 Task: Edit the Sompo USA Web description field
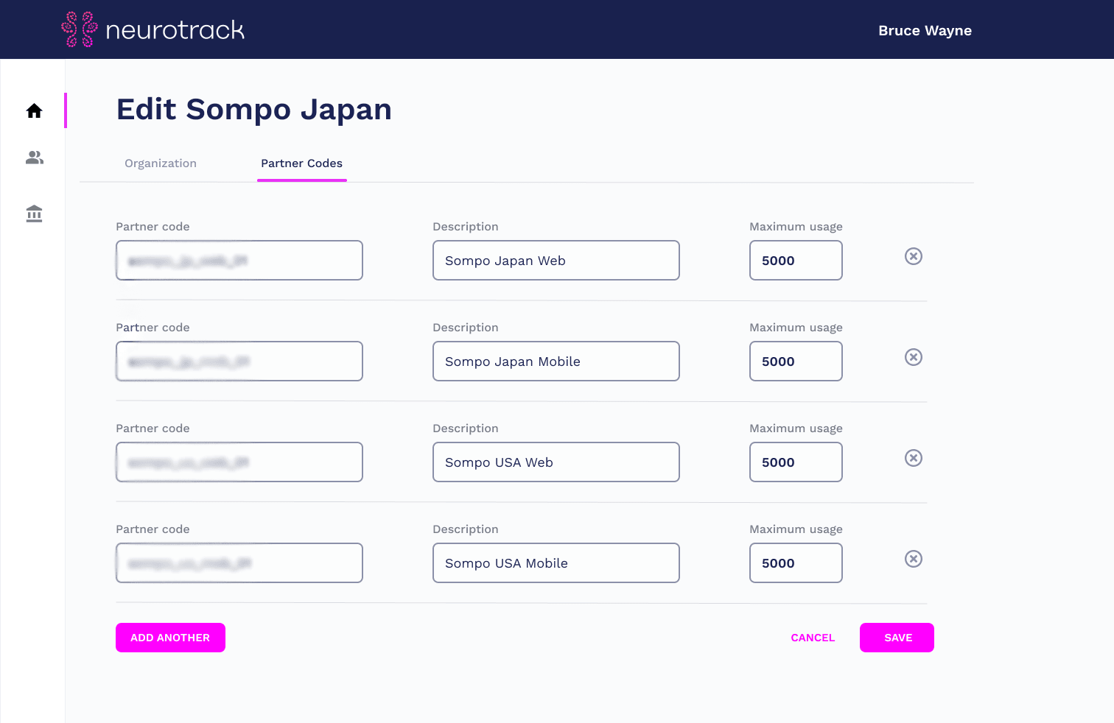click(x=556, y=462)
